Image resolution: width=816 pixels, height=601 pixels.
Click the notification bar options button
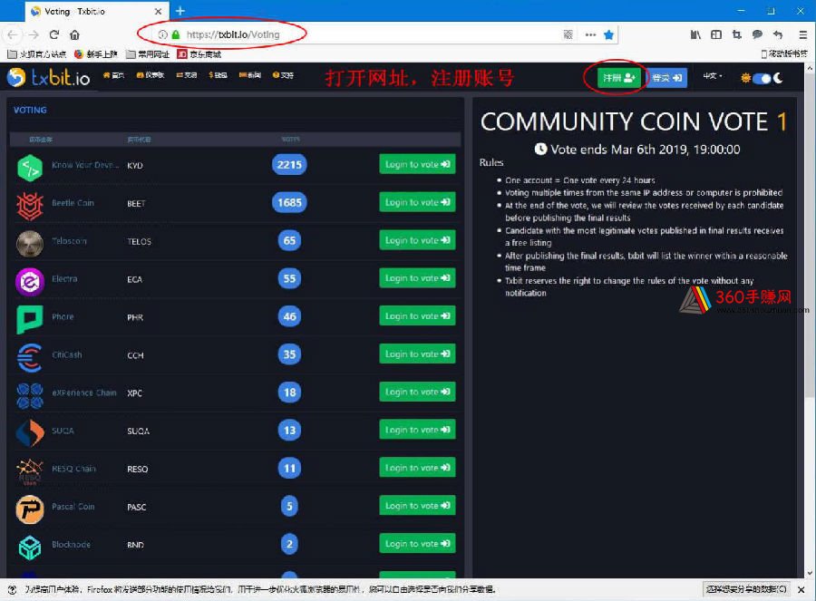point(747,589)
